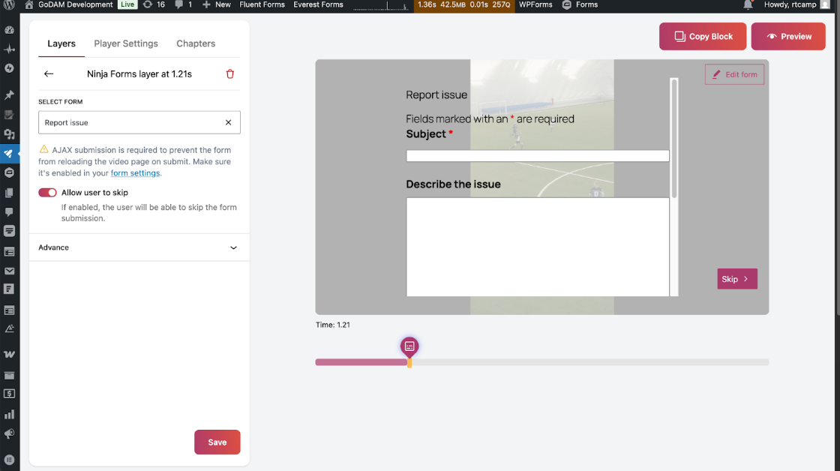The height and width of the screenshot is (471, 840).
Task: Click the Save button
Action: click(217, 442)
